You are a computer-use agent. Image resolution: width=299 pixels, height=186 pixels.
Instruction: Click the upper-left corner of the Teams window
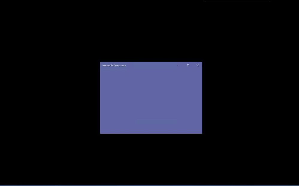[102, 63]
